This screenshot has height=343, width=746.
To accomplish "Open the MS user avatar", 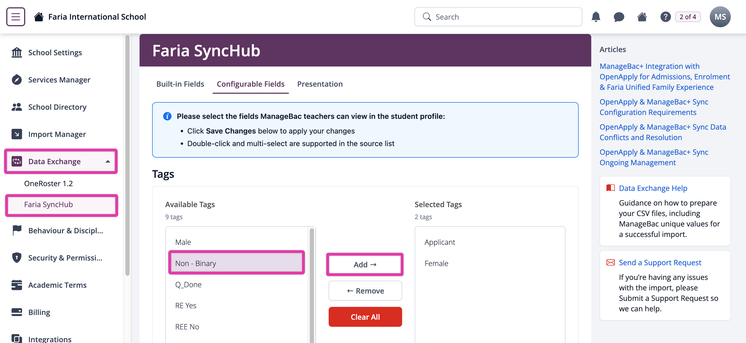I will pos(720,17).
